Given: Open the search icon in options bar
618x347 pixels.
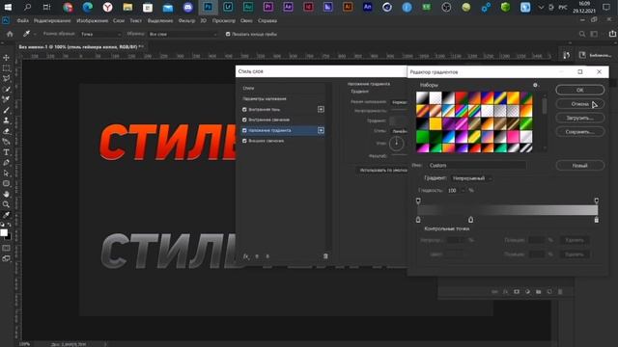Looking at the screenshot, I should pyautogui.click(x=582, y=35).
